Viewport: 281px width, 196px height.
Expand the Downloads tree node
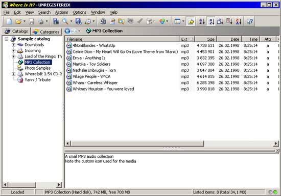13,45
